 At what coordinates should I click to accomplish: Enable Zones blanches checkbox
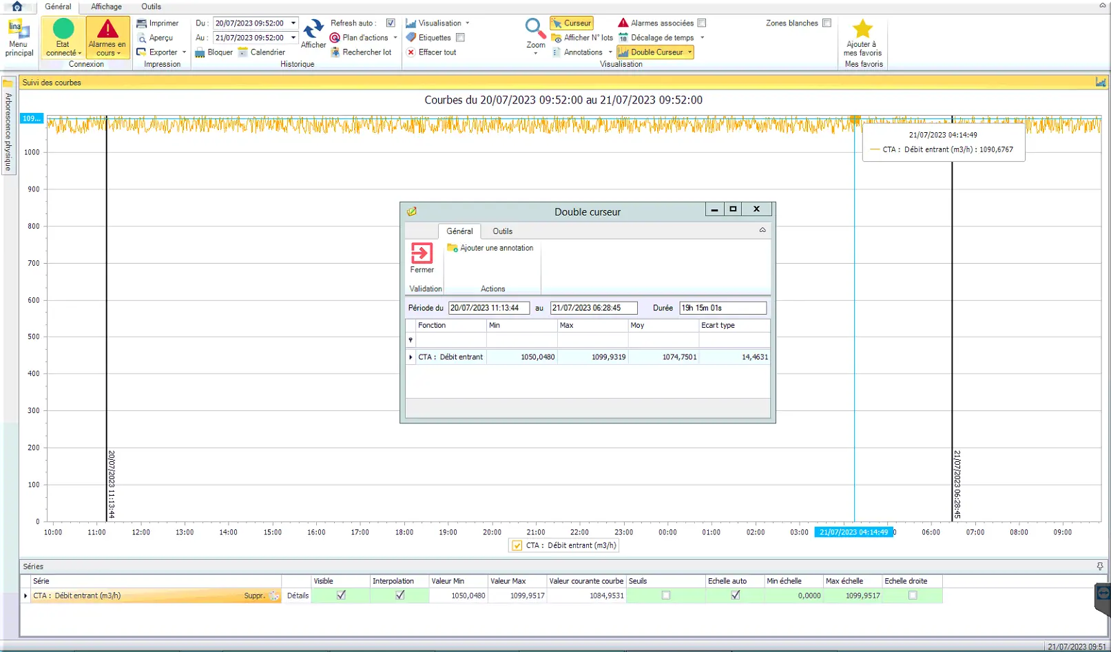(x=827, y=23)
